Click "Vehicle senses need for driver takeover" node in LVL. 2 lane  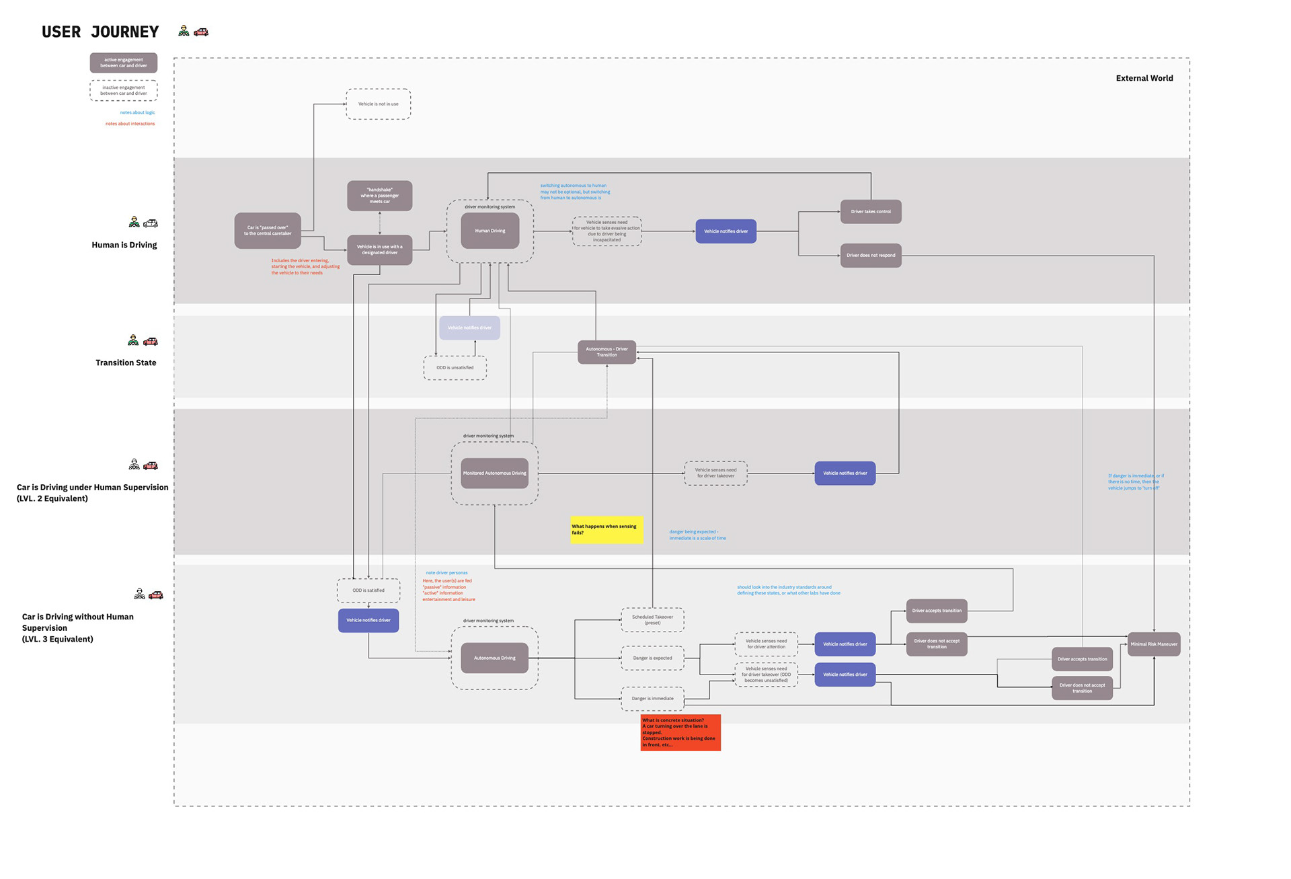tap(716, 473)
